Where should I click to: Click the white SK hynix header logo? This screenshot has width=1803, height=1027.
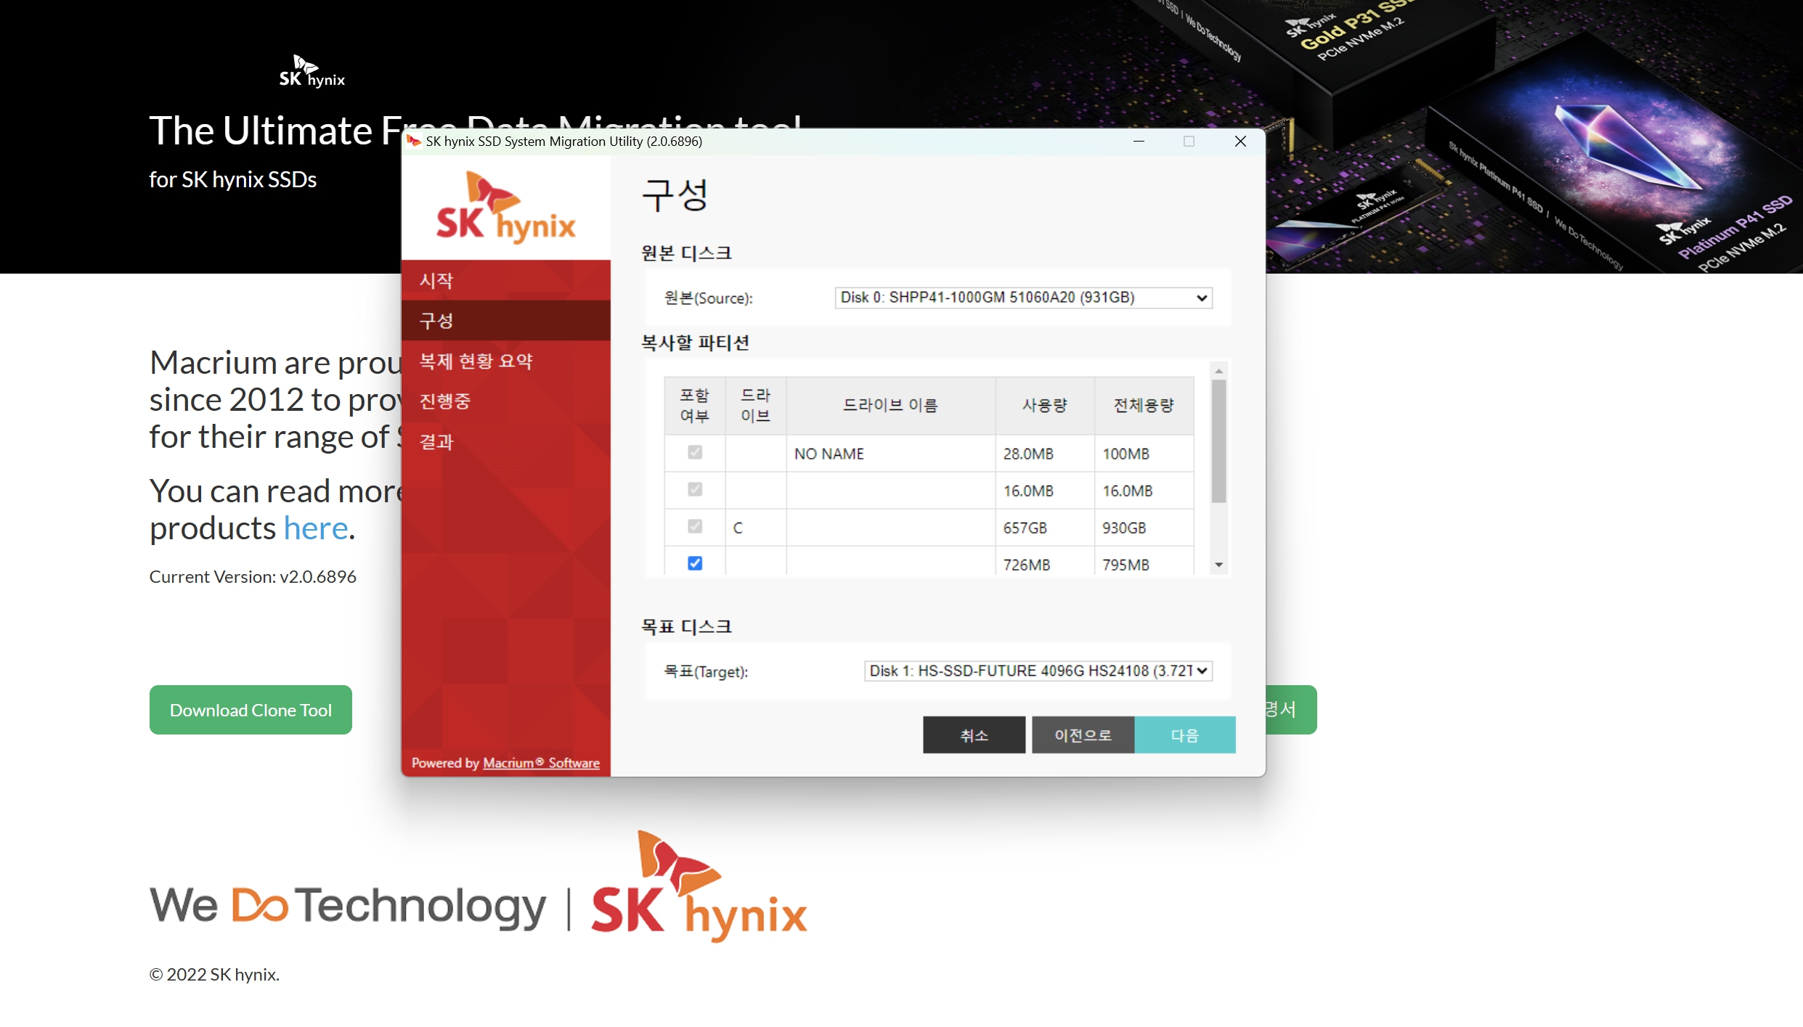312,72
